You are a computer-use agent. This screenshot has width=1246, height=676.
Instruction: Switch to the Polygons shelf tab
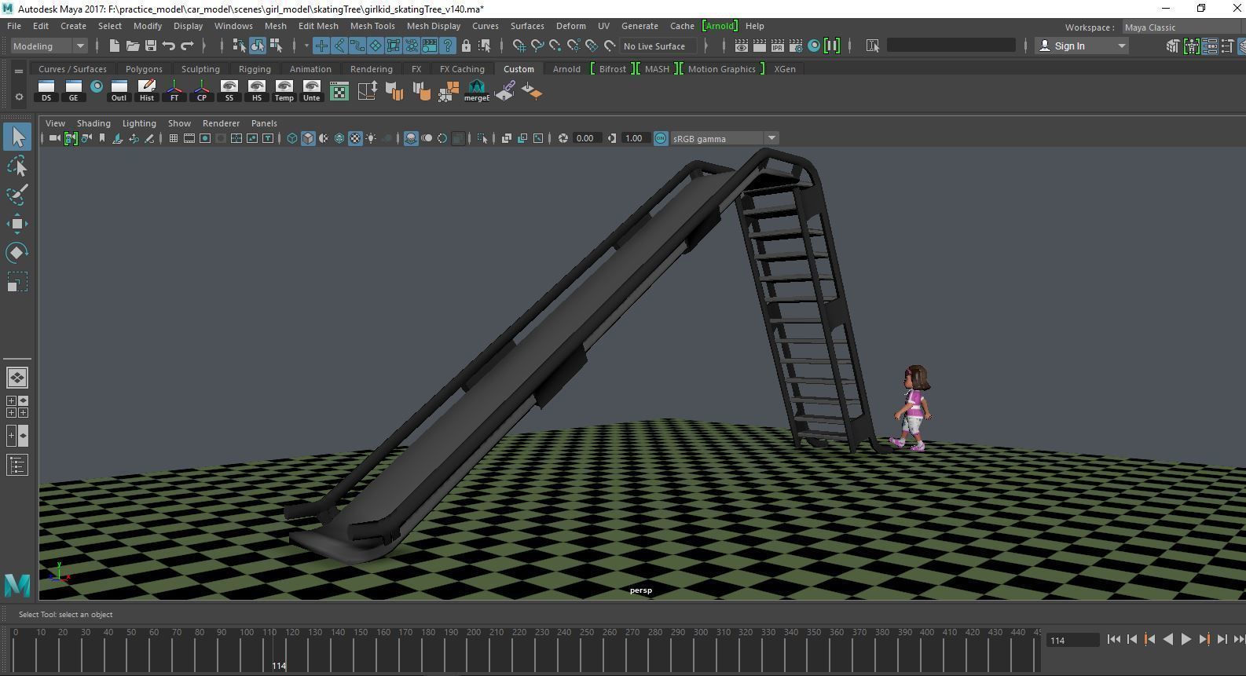click(144, 69)
